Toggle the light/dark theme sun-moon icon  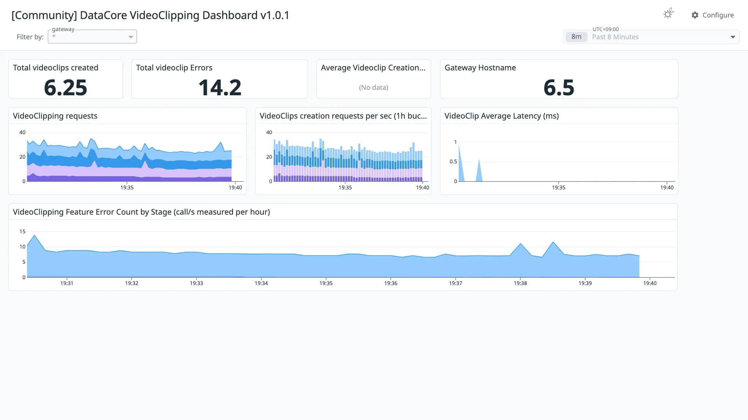669,14
